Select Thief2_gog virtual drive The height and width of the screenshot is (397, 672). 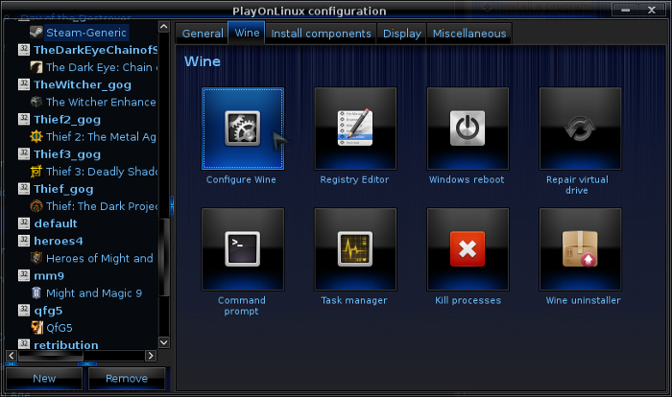(60, 120)
